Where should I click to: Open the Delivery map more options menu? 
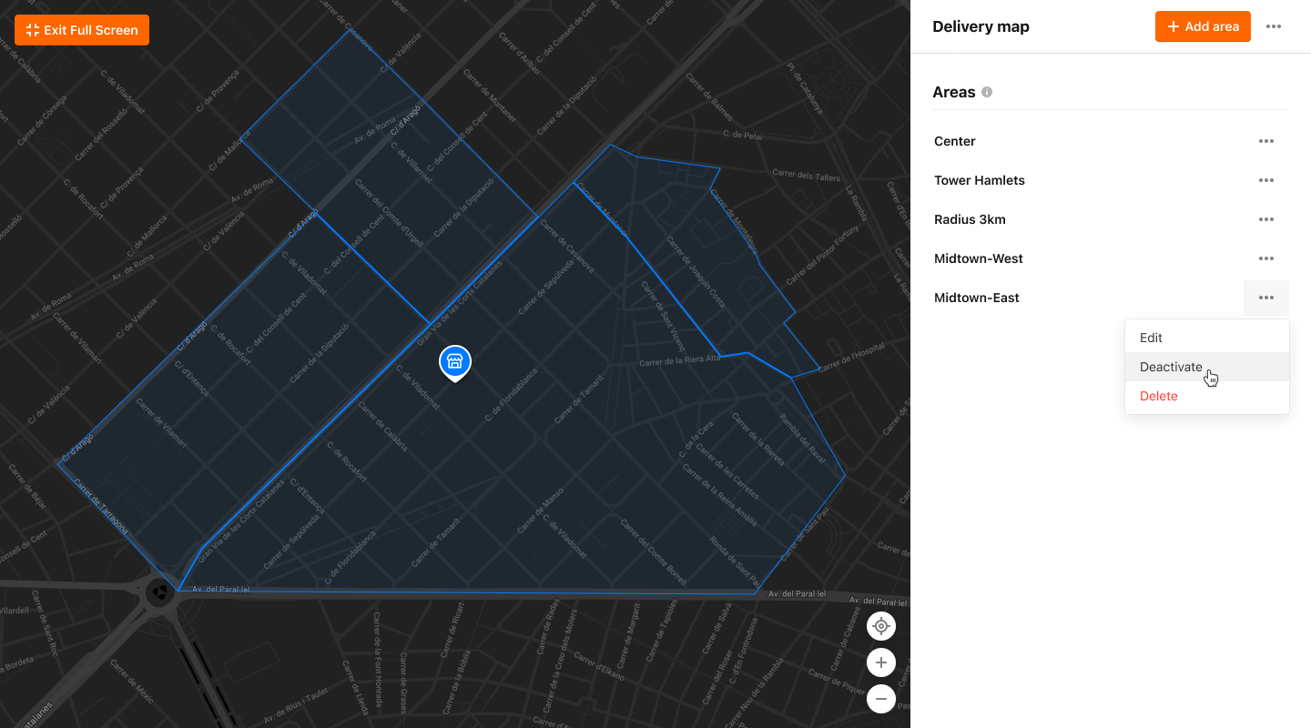(1274, 26)
